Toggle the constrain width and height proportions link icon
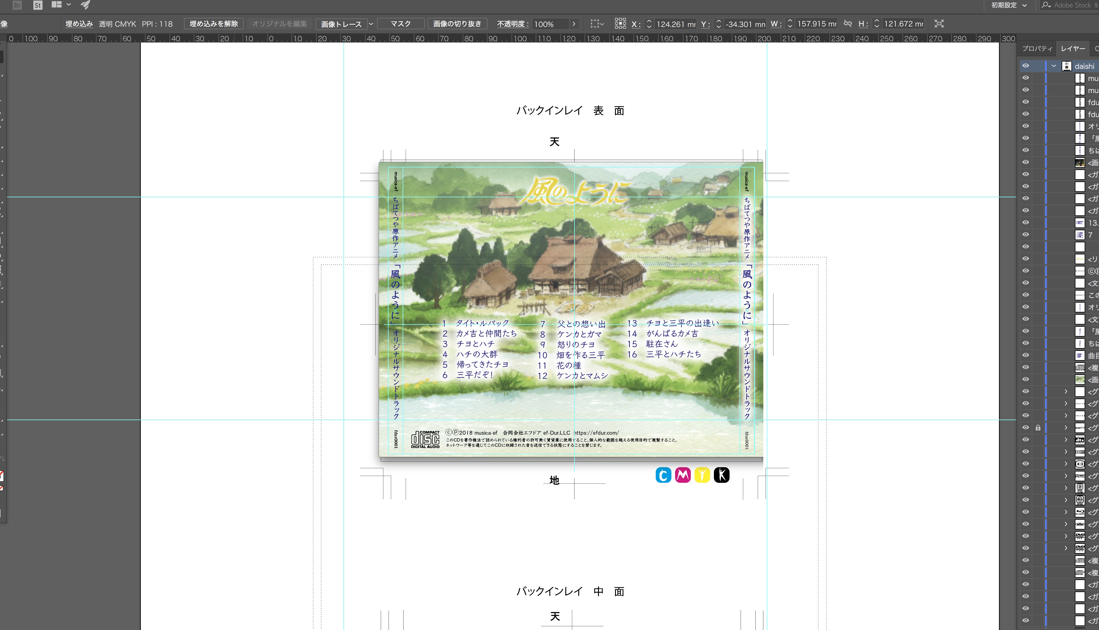The image size is (1099, 630). point(848,24)
